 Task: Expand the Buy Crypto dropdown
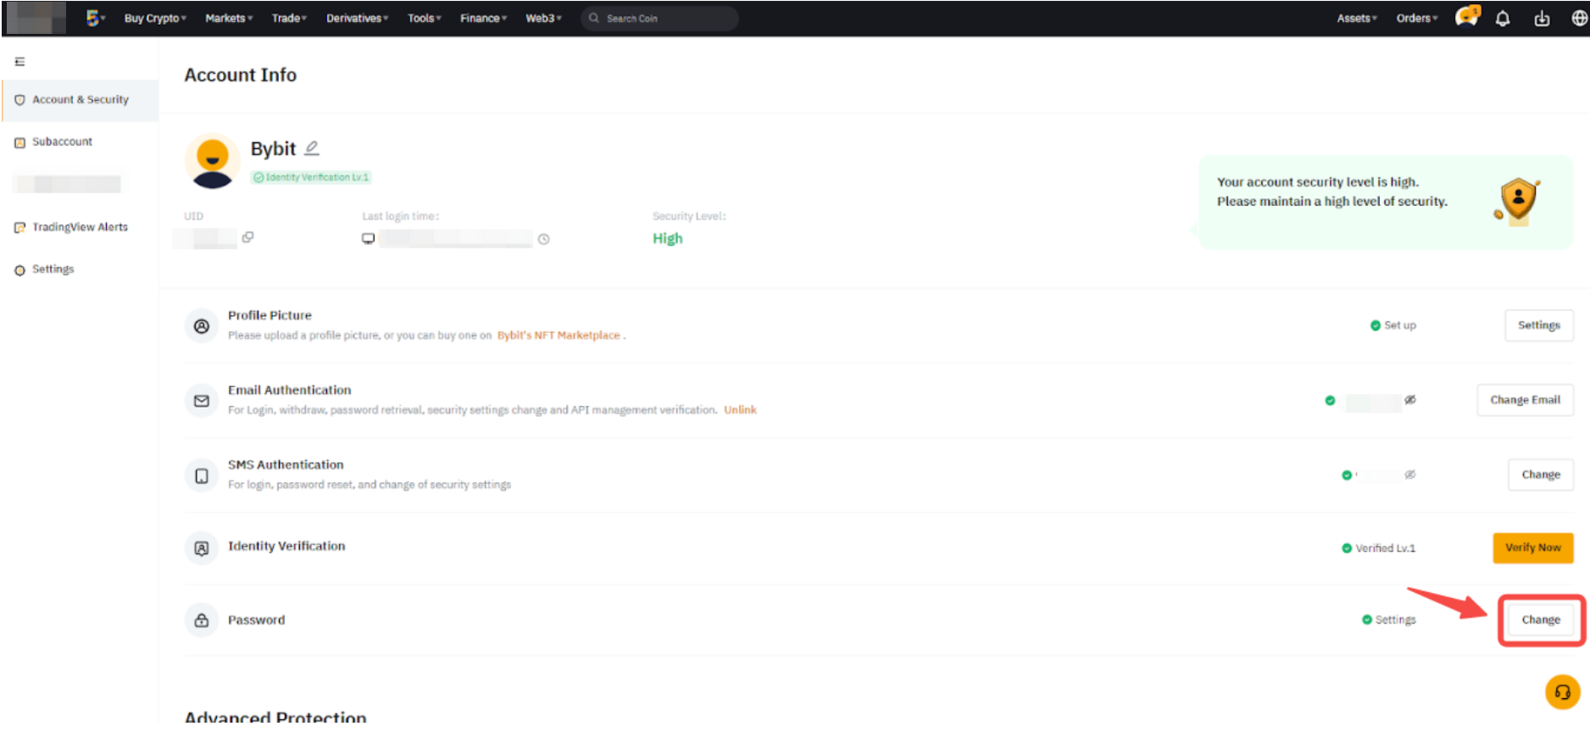point(154,19)
